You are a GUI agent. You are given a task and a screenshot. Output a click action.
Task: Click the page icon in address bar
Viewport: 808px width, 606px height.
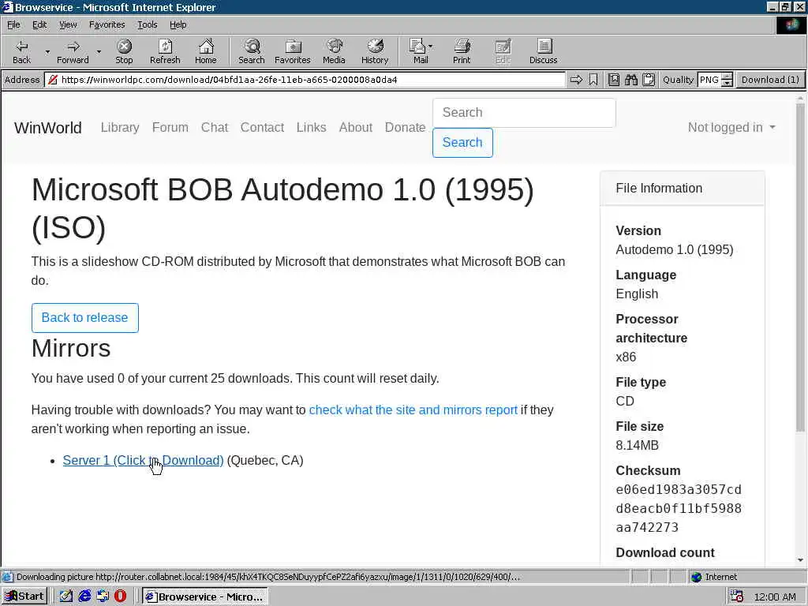click(x=53, y=80)
